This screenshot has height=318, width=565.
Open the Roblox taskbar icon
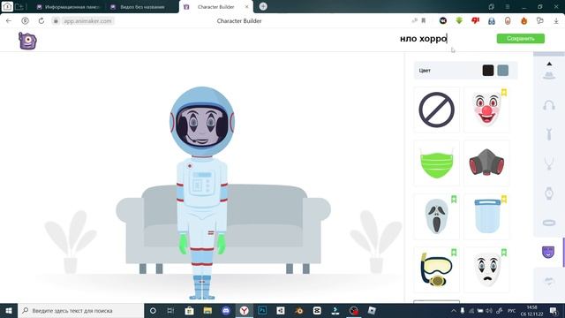coord(372,310)
